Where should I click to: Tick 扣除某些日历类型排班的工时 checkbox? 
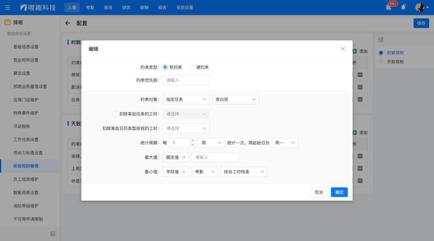[98, 128]
